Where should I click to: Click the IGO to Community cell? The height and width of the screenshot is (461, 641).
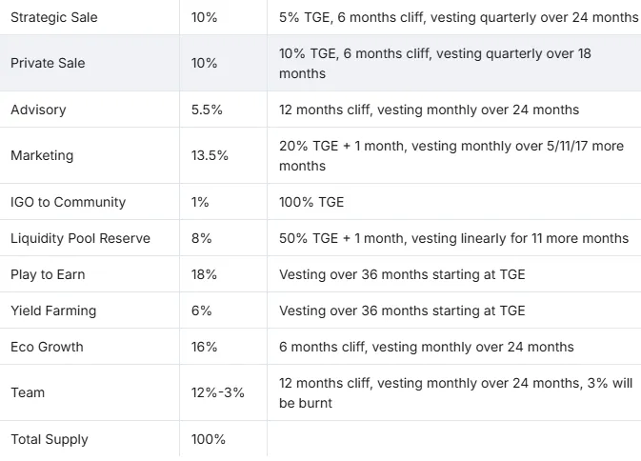[68, 202]
